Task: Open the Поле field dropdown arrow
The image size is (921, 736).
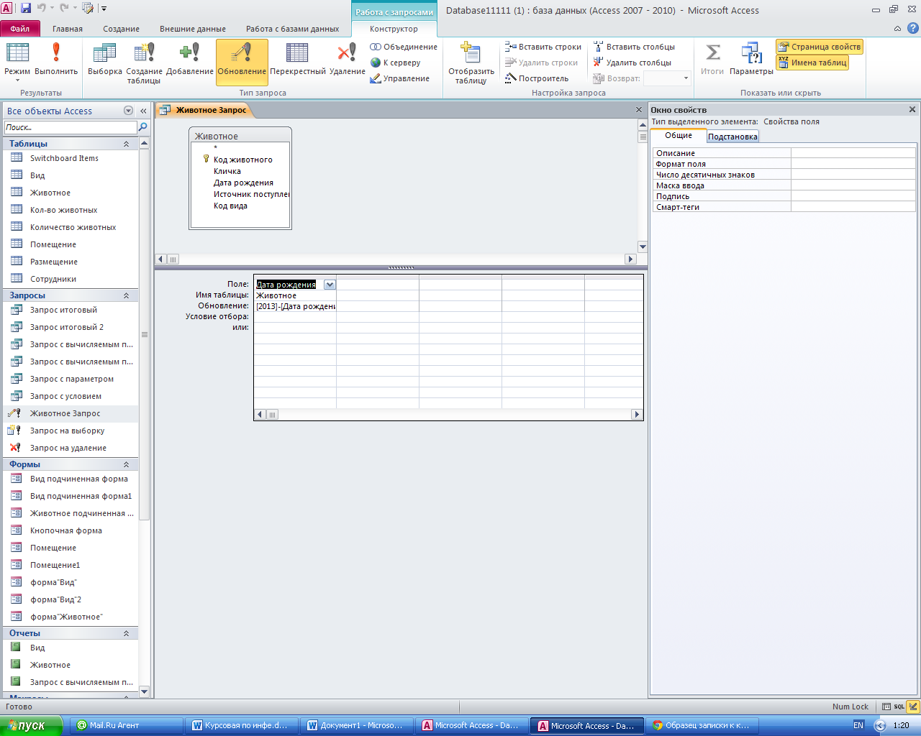Action: click(330, 285)
